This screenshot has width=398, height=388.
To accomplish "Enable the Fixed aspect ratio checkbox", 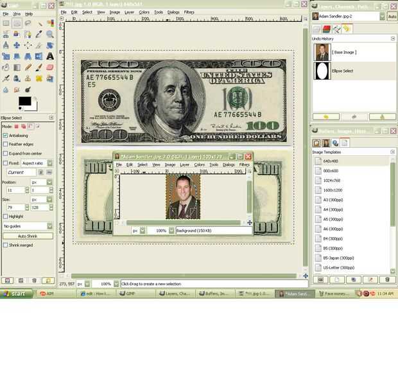I will click(x=5, y=163).
